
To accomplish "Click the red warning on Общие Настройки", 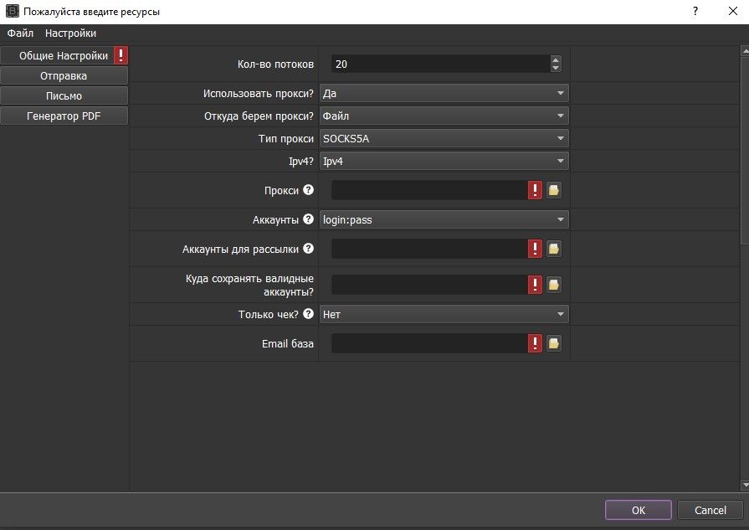I will click(121, 55).
